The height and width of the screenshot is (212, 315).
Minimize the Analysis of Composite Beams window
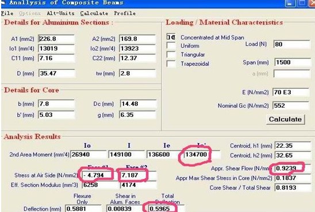pyautogui.click(x=290, y=3)
